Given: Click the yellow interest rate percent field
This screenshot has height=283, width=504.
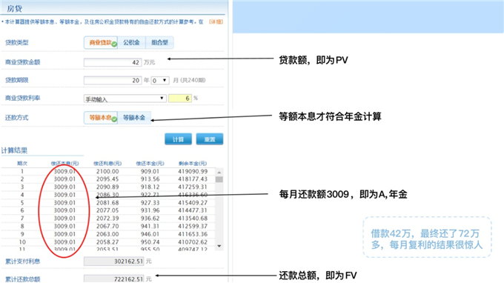Looking at the screenshot, I should 180,99.
